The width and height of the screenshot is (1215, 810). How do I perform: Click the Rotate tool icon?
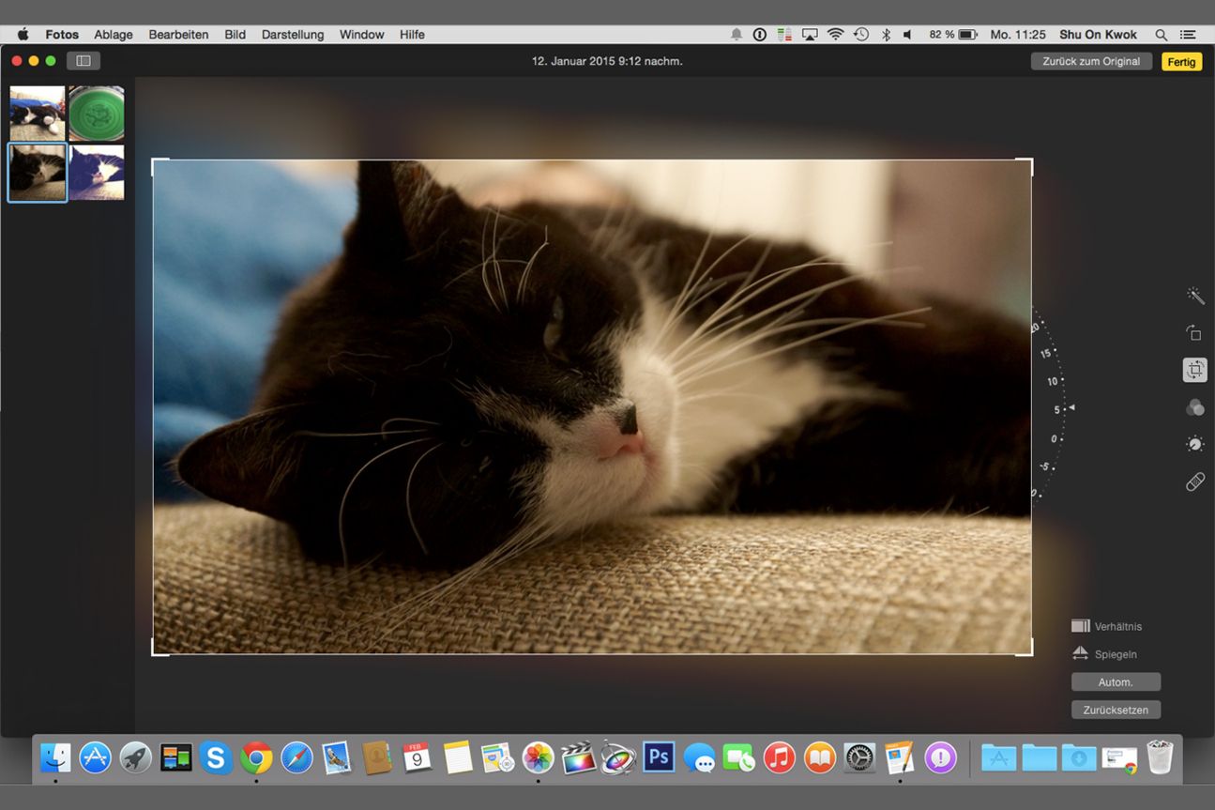[1194, 333]
